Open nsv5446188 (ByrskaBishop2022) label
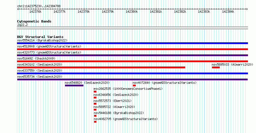 [x=119, y=113]
